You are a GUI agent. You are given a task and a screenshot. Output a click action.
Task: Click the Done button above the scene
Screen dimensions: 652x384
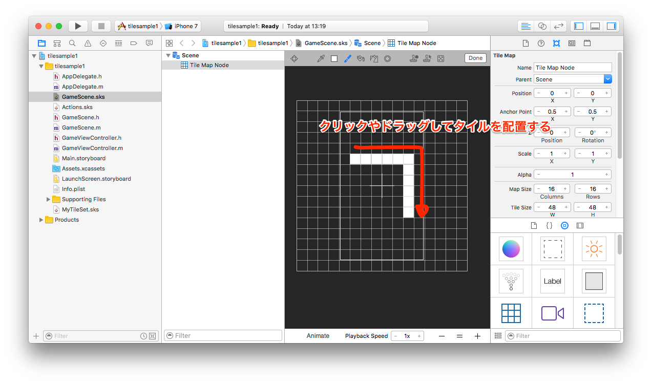(x=475, y=58)
